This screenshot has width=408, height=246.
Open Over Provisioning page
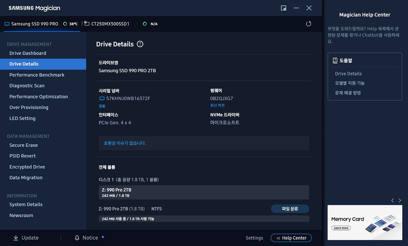[x=29, y=107]
